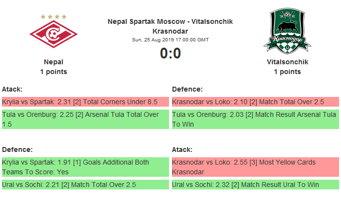The height and width of the screenshot is (224, 341).
Task: Select Match Result Arsenal Tula To Win bet
Action: [x=255, y=119]
